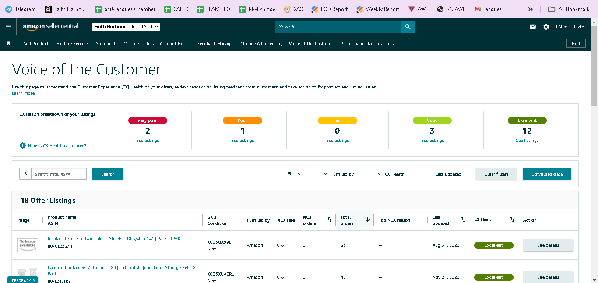This screenshot has height=283, width=598.
Task: Open the EN language dropdown
Action: point(561,27)
